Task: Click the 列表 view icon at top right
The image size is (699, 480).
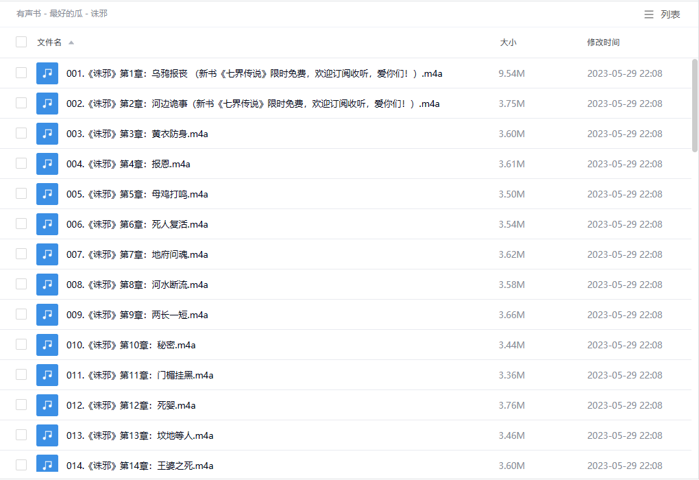Action: tap(648, 14)
